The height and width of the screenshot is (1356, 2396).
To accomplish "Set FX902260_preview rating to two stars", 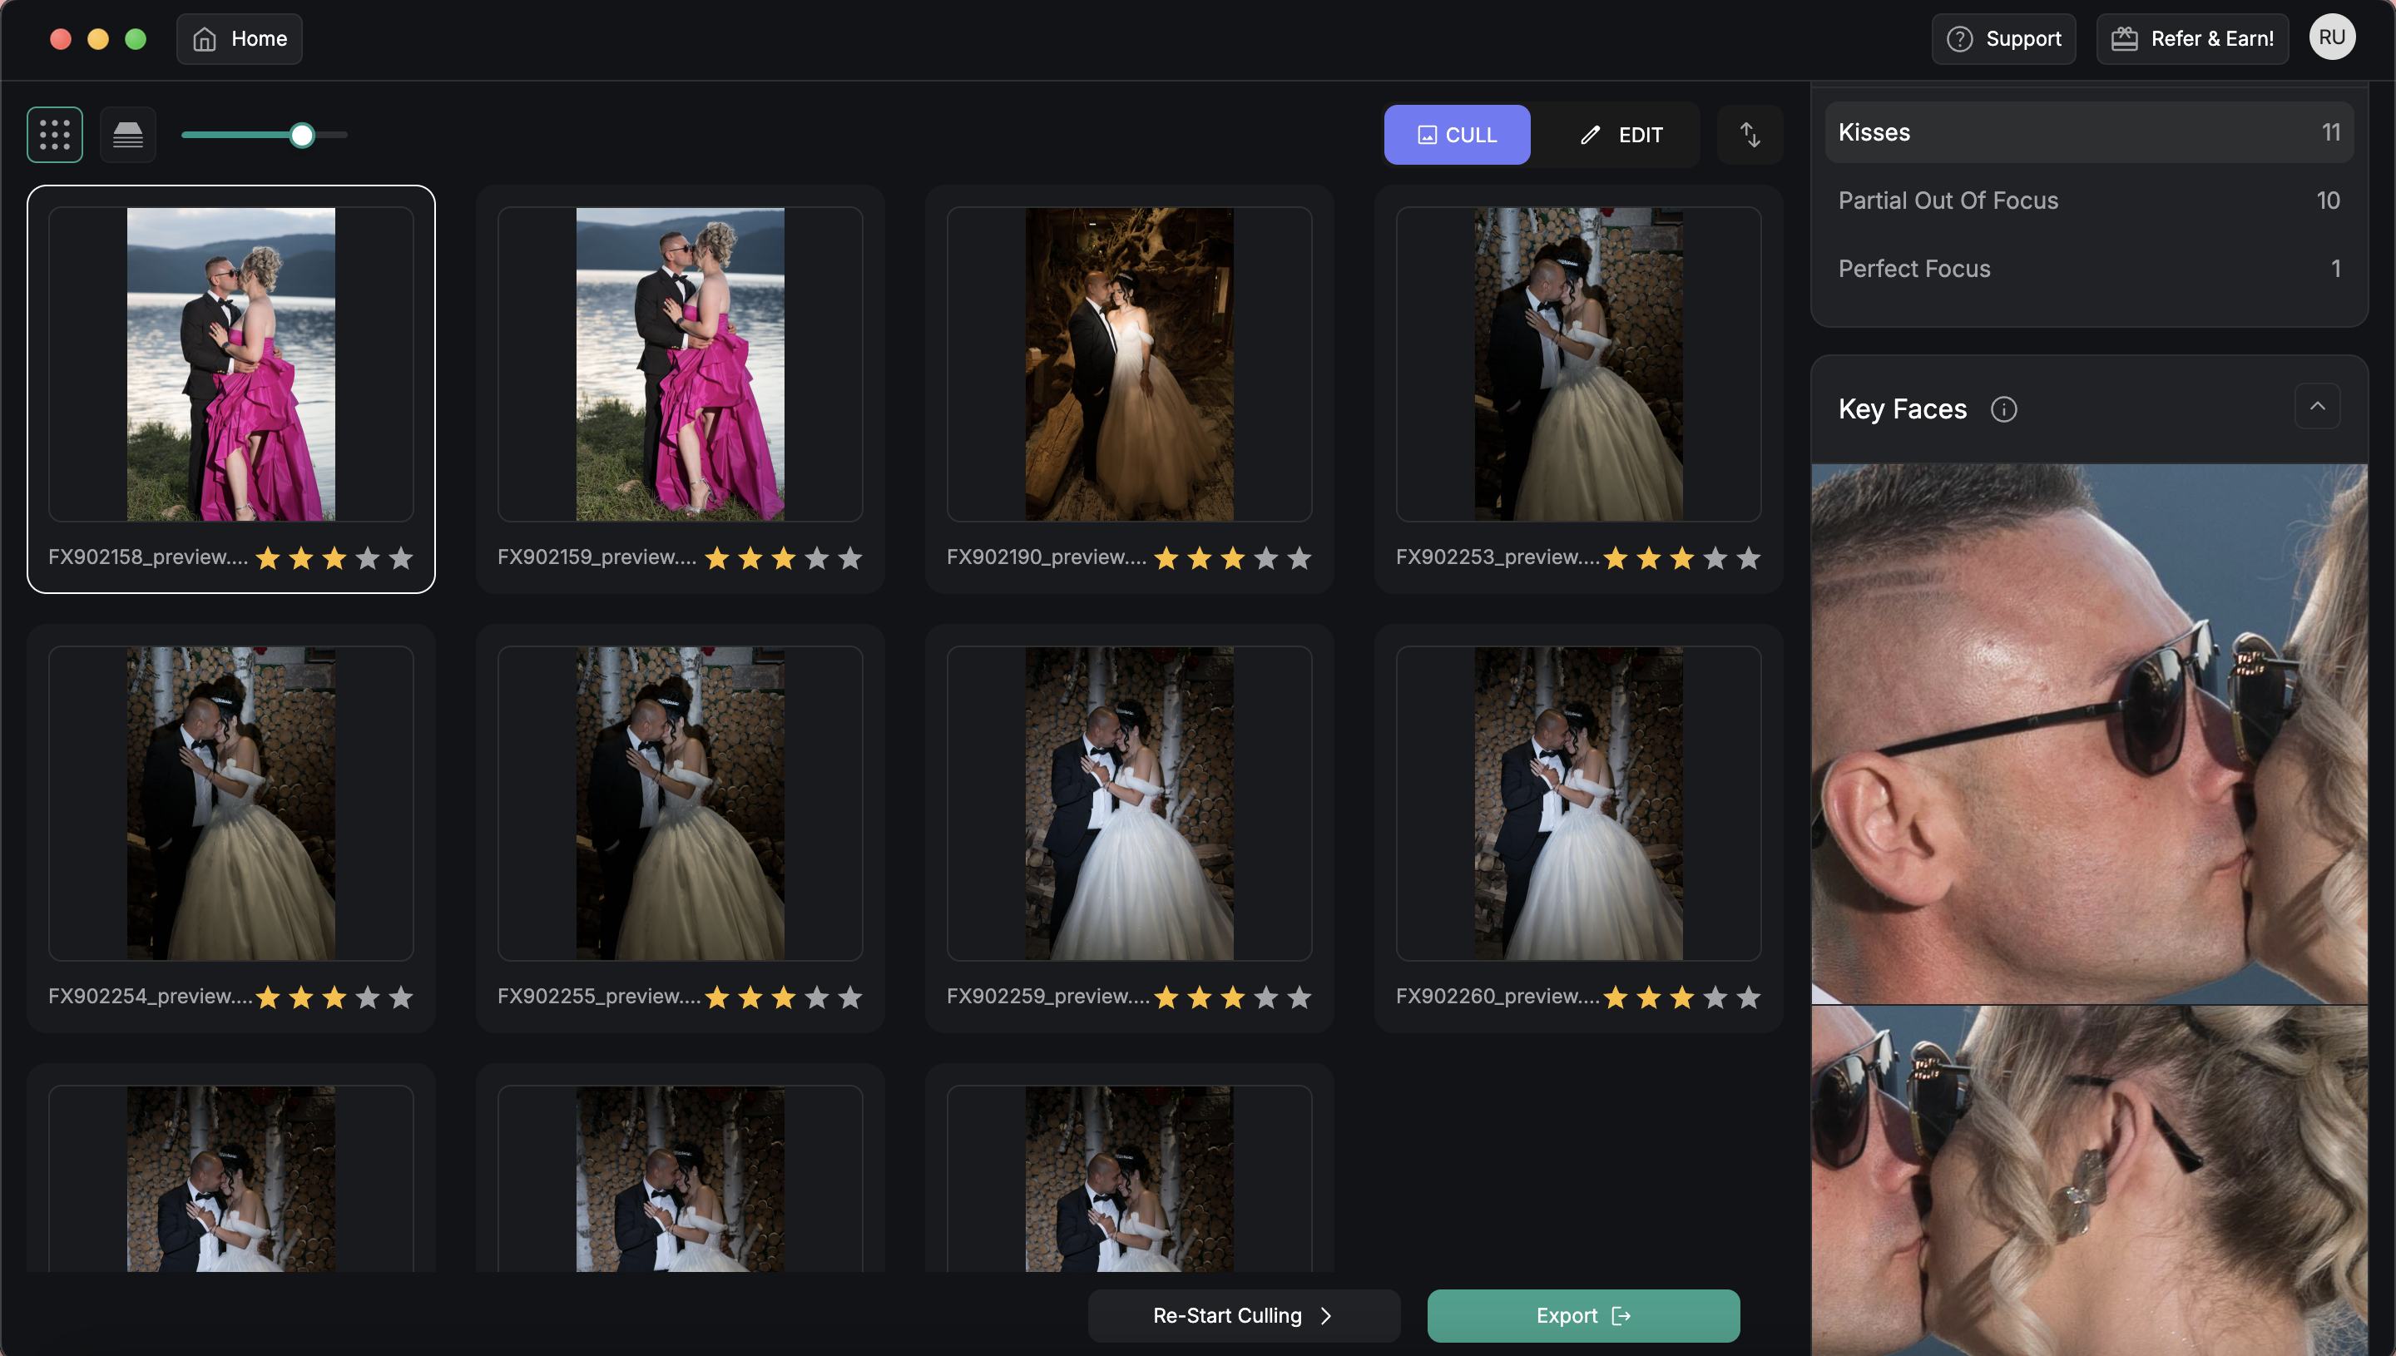I will (1649, 997).
